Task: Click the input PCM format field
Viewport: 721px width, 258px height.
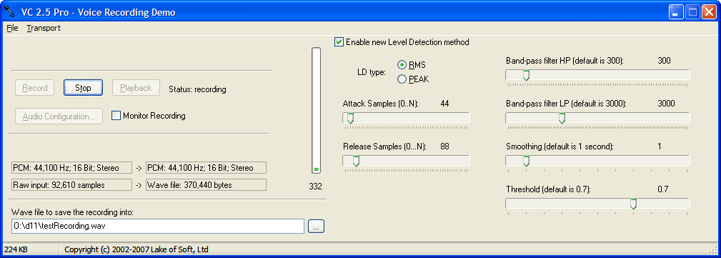Action: (71, 168)
